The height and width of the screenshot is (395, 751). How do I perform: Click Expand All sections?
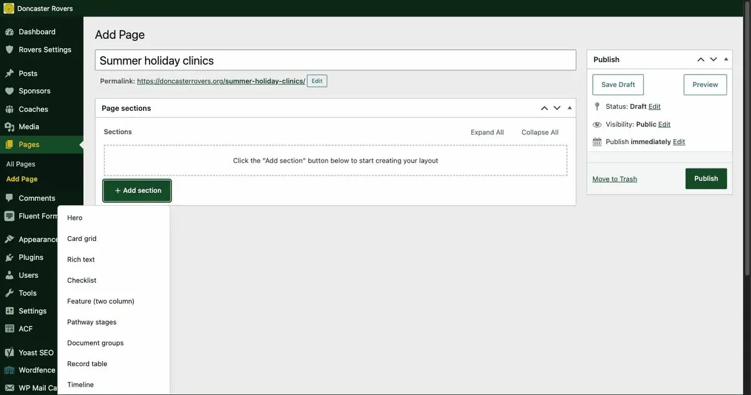487,132
